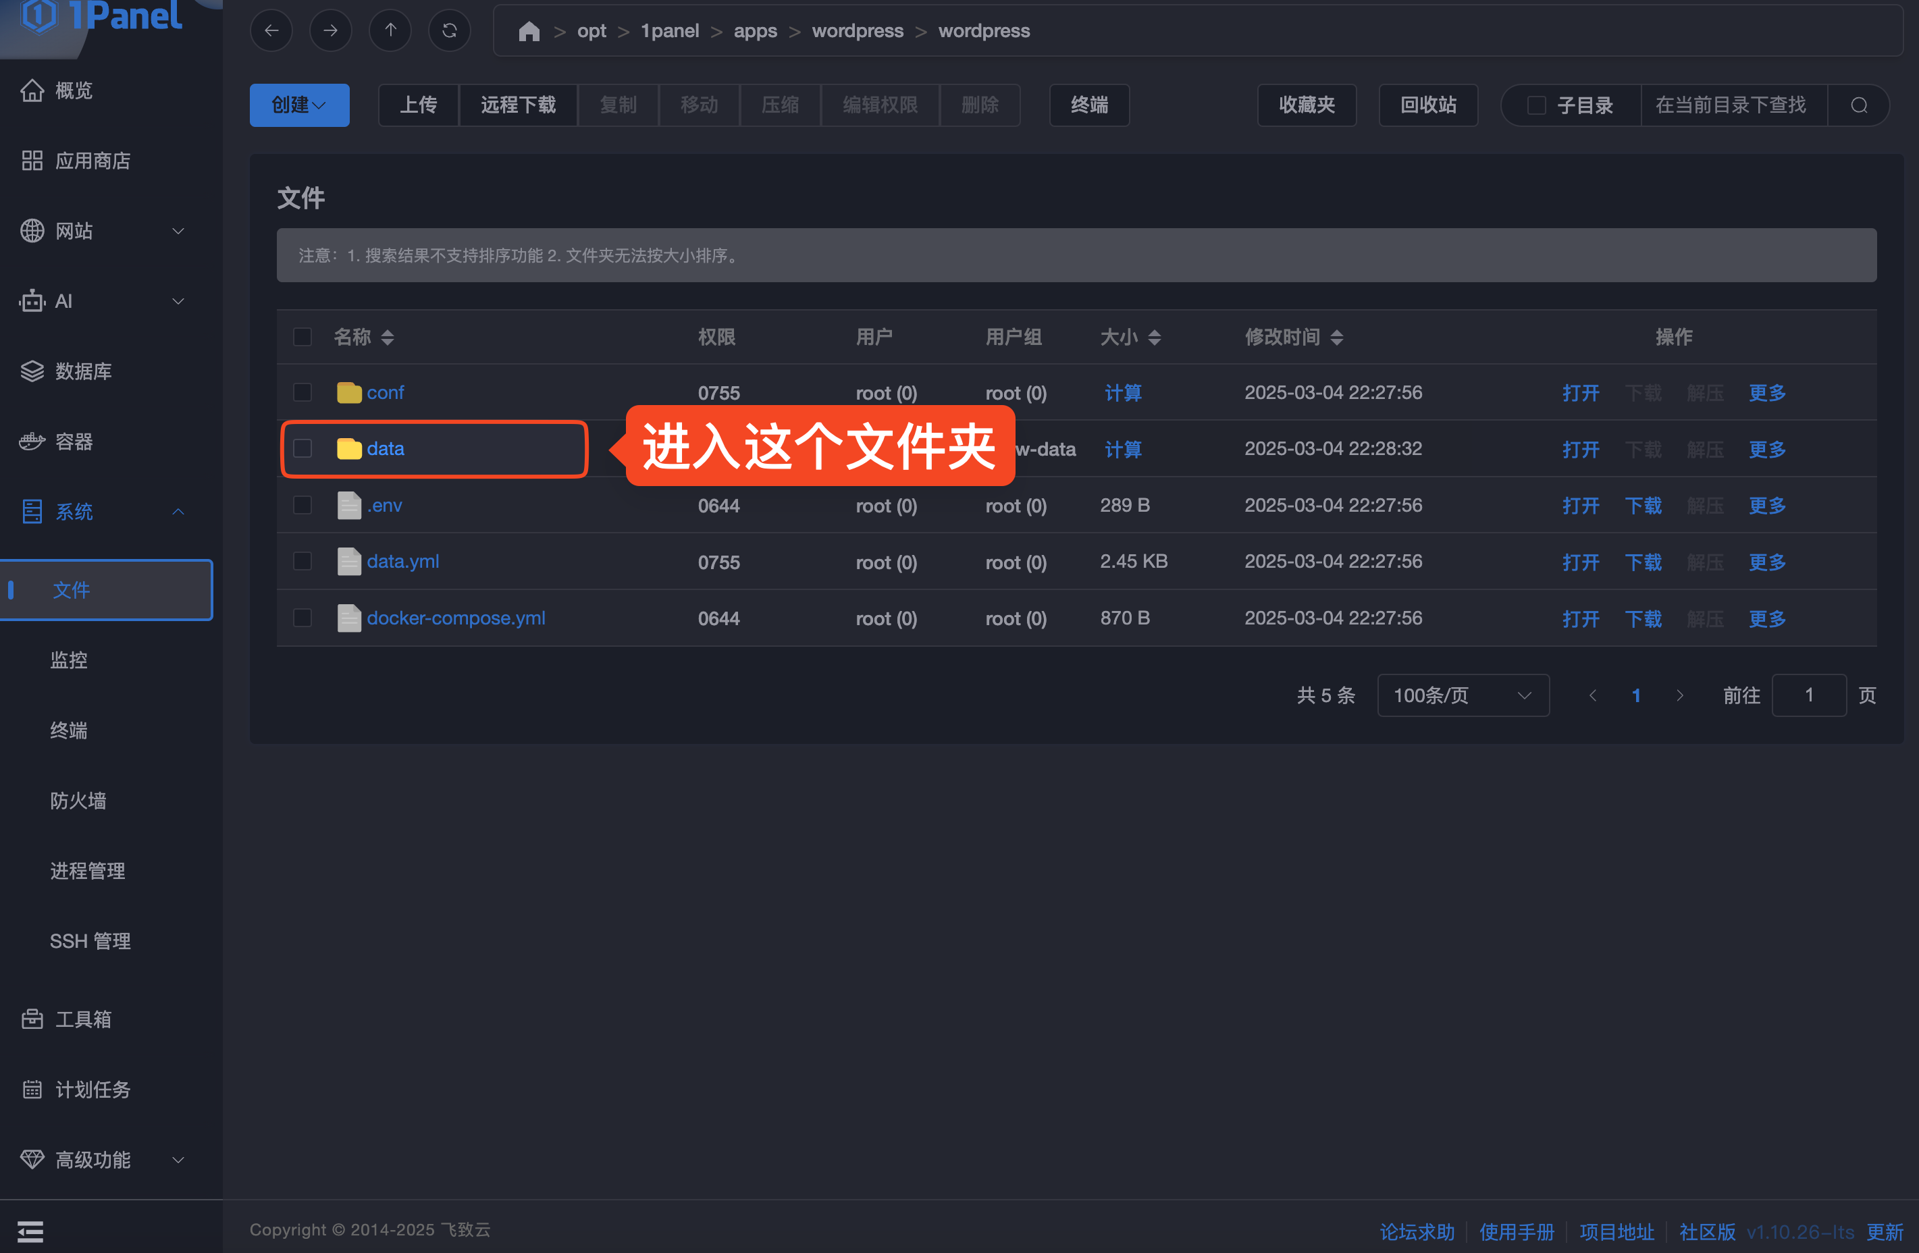Image resolution: width=1919 pixels, height=1253 pixels.
Task: Open the data folder icon
Action: click(x=349, y=449)
